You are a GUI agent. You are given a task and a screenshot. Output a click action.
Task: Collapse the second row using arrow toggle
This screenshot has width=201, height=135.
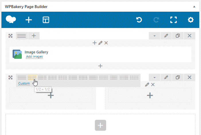coord(155,77)
